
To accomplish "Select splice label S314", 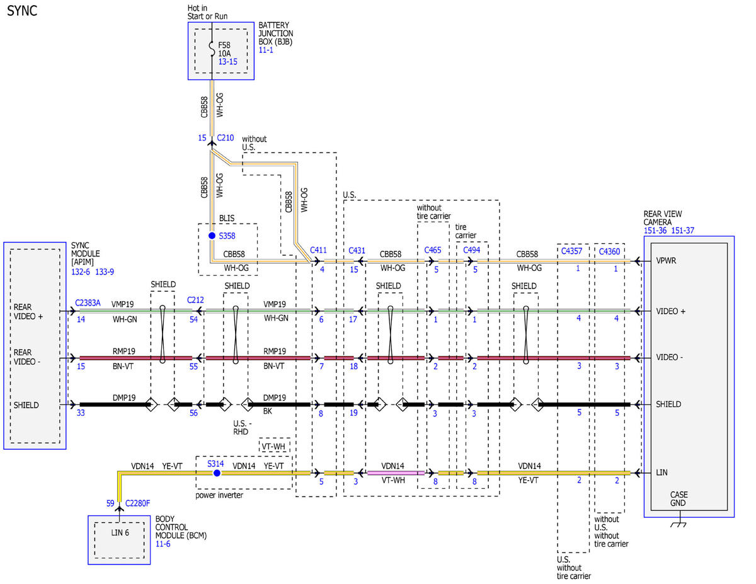I will click(216, 463).
